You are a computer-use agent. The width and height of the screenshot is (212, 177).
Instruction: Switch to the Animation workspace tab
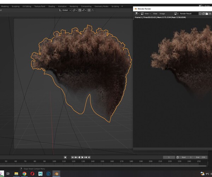pyautogui.click(x=62, y=6)
